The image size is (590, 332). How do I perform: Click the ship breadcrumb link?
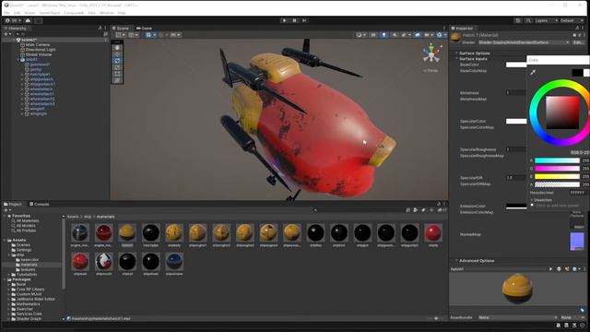click(88, 217)
